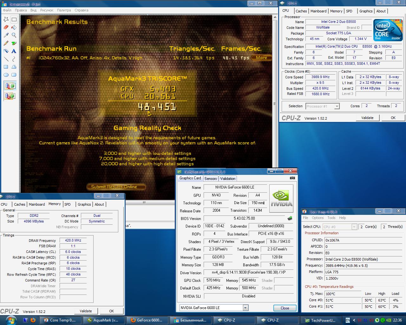406x325 pixels.
Task: Choose the Fill with color bucket tool
Action: coord(14,27)
